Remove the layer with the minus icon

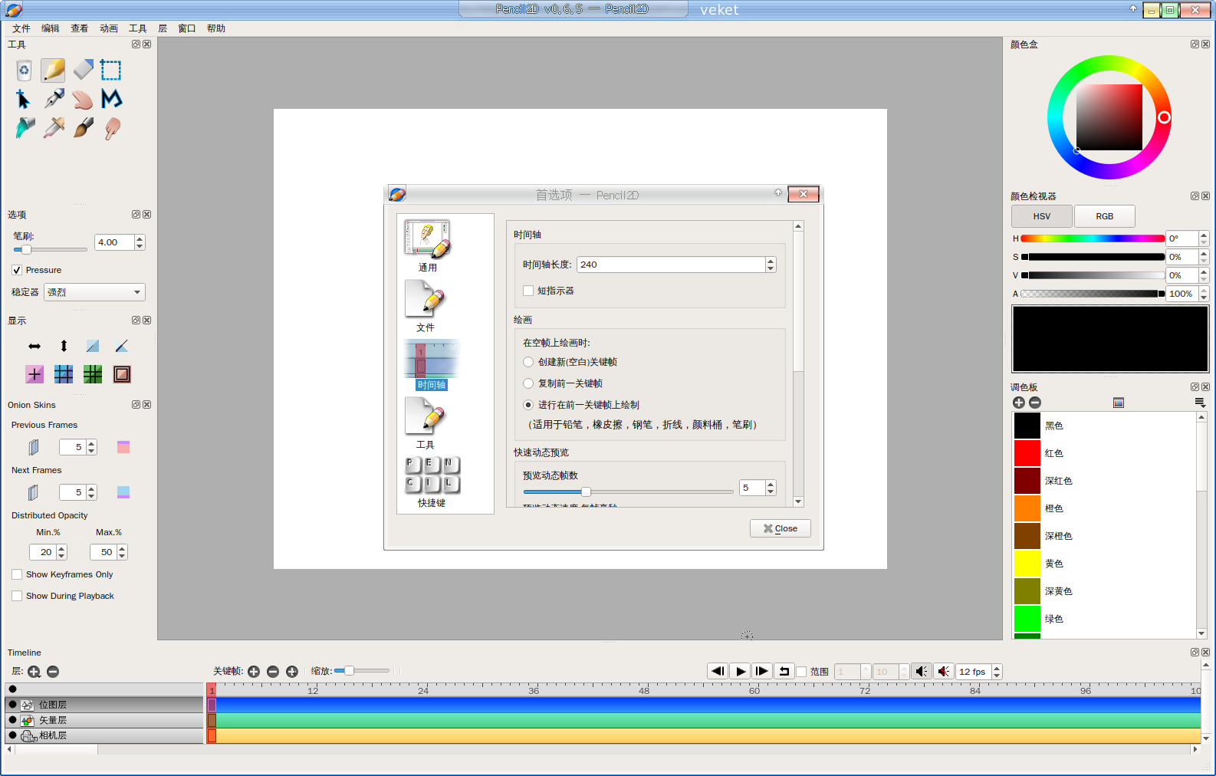tap(53, 672)
